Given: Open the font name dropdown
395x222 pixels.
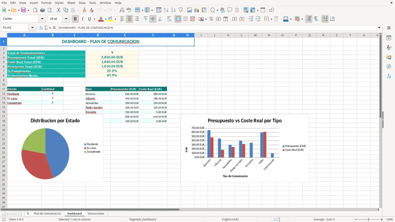Looking at the screenshot, I should pos(41,19).
